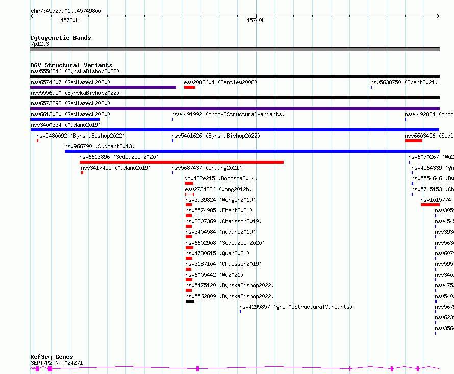Click the nsv5556950 black variant bar
The image size is (454, 374).
(235, 98)
